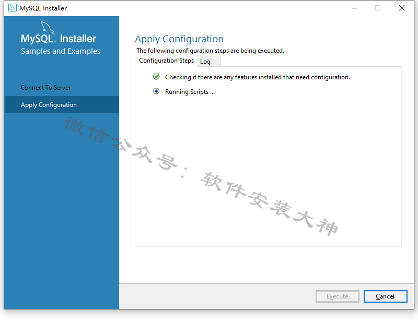The height and width of the screenshot is (334, 418).
Task: Click the Samples and Examples subtitle
Action: pyautogui.click(x=61, y=51)
